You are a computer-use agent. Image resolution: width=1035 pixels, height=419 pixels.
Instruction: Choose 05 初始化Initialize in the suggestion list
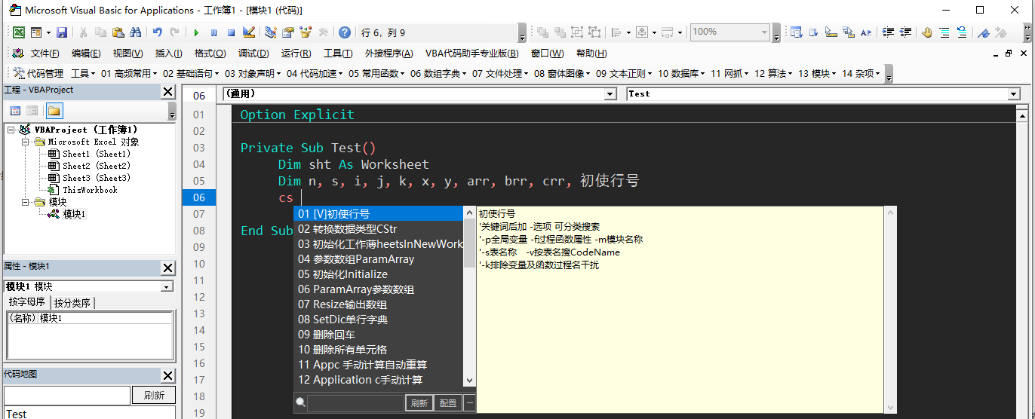click(x=378, y=274)
